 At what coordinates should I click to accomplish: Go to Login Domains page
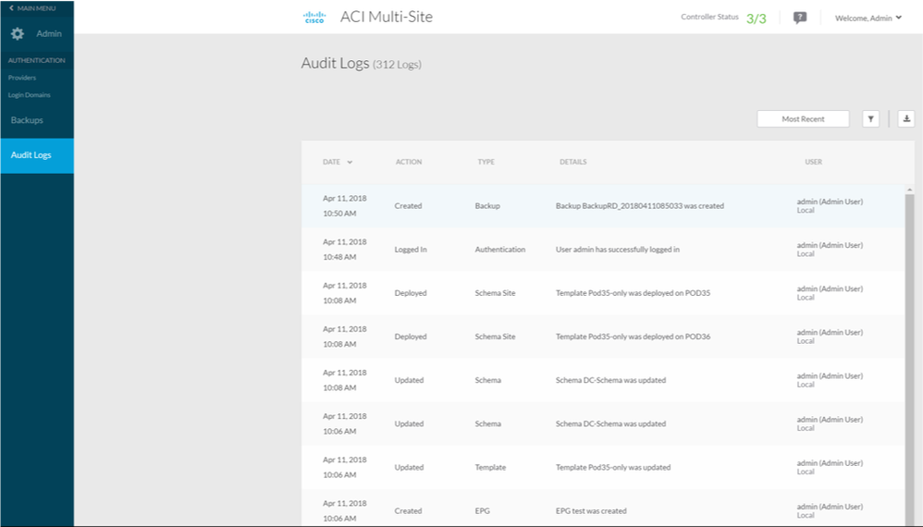(30, 95)
